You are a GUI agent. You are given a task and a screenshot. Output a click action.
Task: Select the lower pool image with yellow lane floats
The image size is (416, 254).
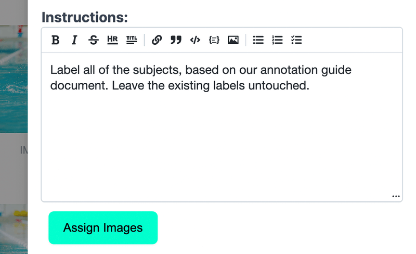point(14,229)
